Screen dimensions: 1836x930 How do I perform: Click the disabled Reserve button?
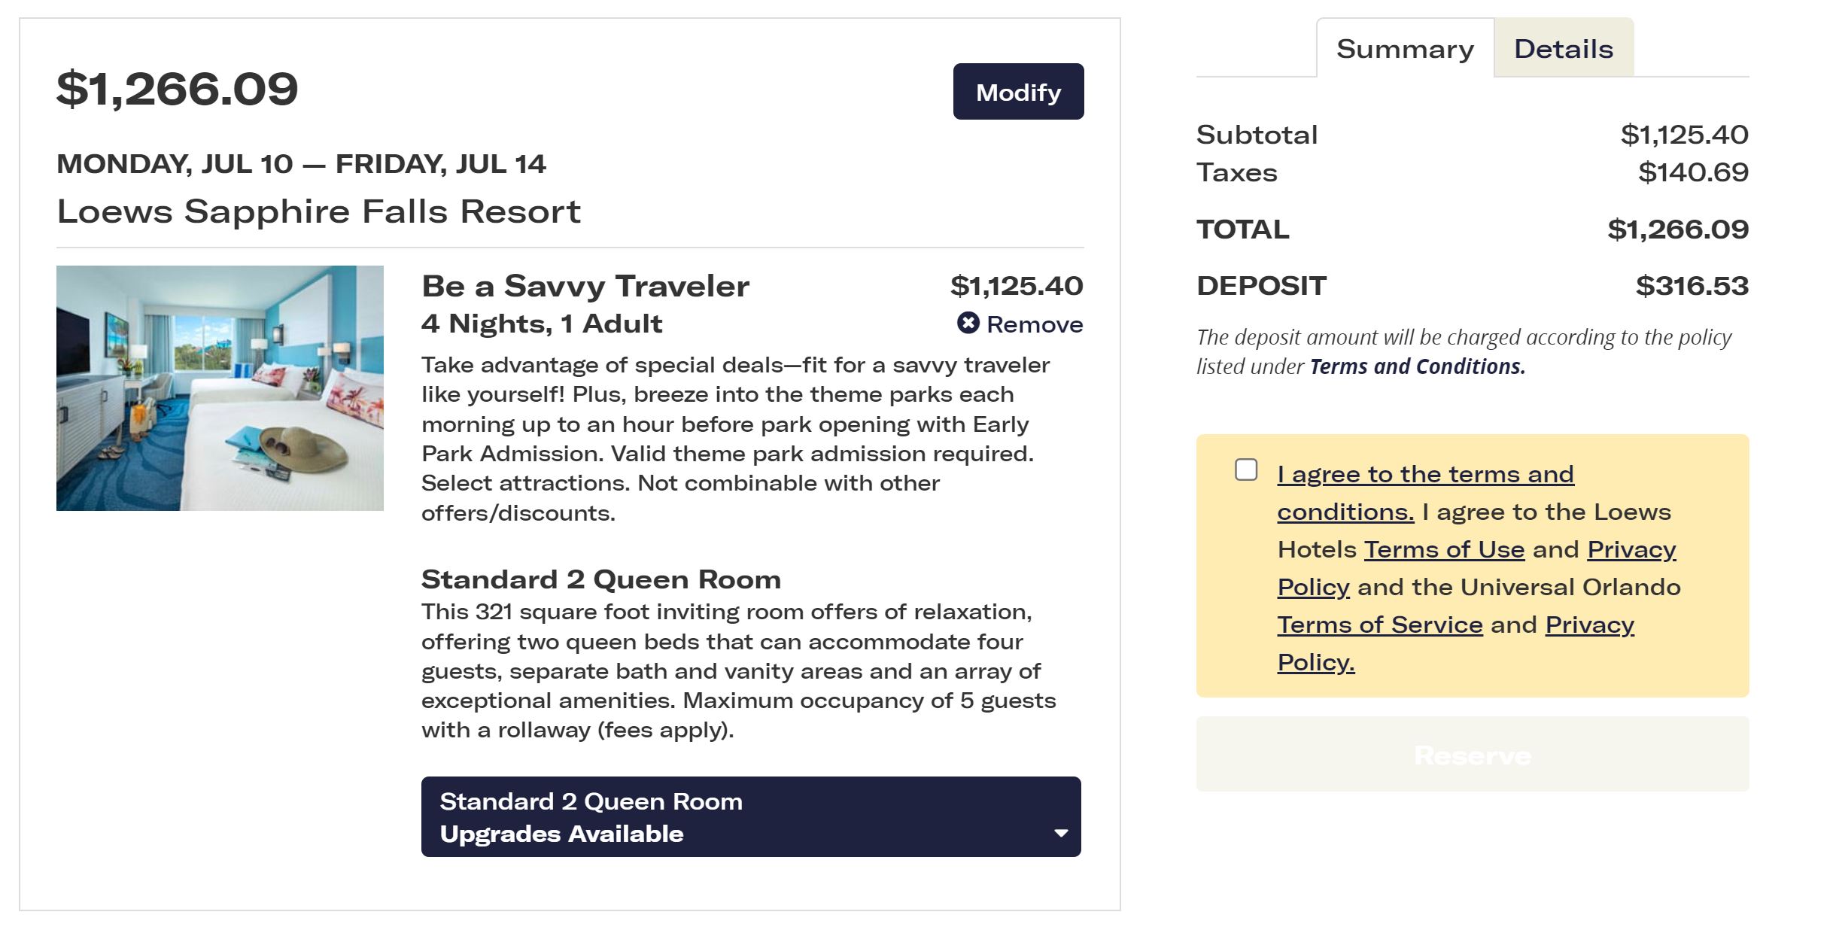pyautogui.click(x=1473, y=754)
